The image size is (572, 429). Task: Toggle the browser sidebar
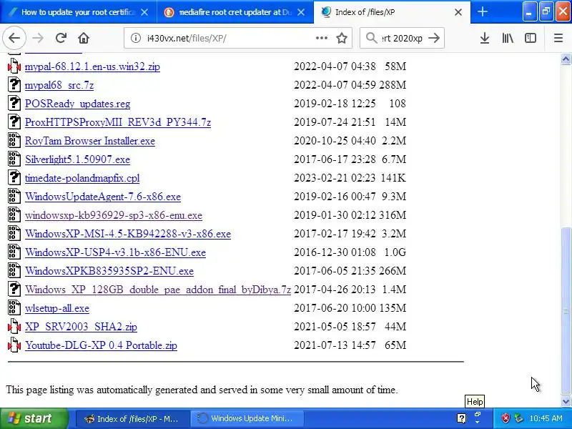click(531, 38)
